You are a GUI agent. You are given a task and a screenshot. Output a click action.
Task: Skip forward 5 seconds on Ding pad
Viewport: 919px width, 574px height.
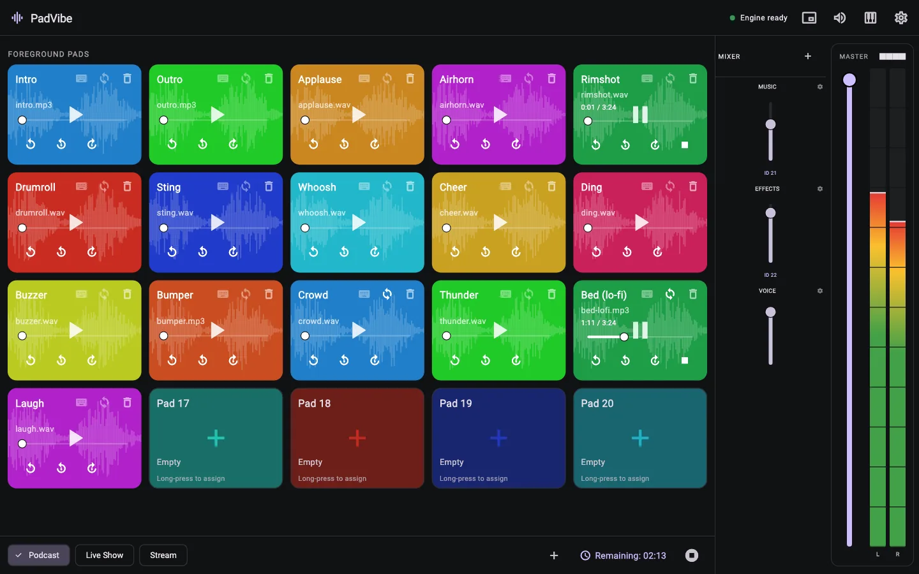pos(657,252)
